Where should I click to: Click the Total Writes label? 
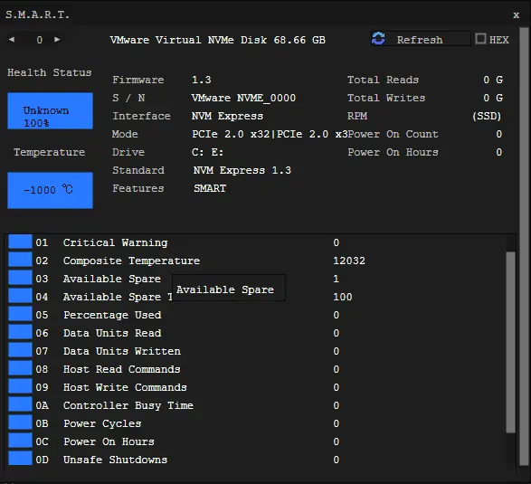[386, 98]
